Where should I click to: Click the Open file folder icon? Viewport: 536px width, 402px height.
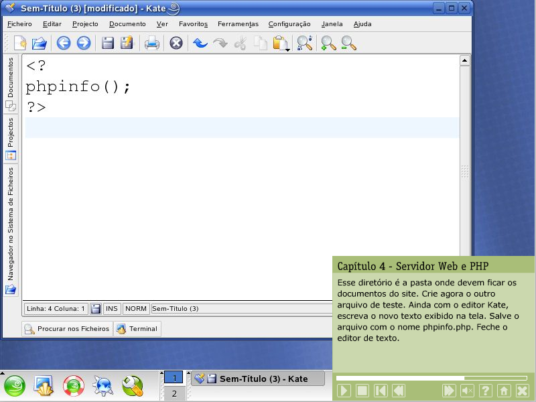[x=40, y=44]
